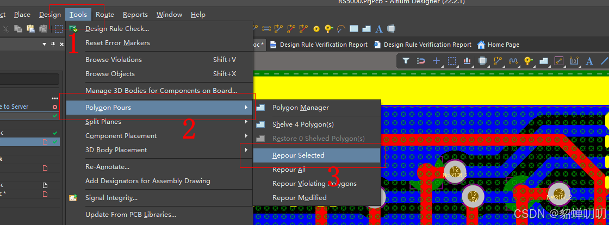Expand the 3D Body Placement submenu arrow
Viewport: 609px width, 225px height.
pos(246,150)
